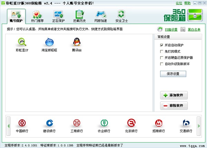Open 中国银行 bank icon
Viewport: 207px width, 148px height.
[21, 123]
